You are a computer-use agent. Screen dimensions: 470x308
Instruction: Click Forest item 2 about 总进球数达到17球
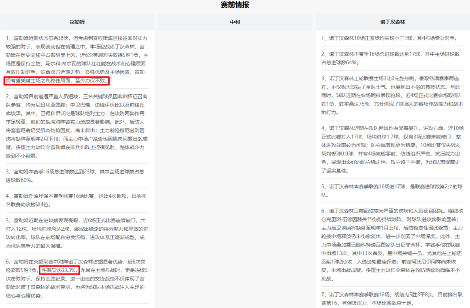click(392, 59)
